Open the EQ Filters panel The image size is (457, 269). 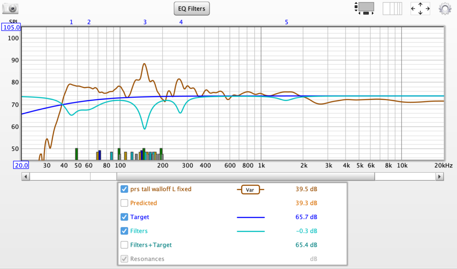point(191,8)
